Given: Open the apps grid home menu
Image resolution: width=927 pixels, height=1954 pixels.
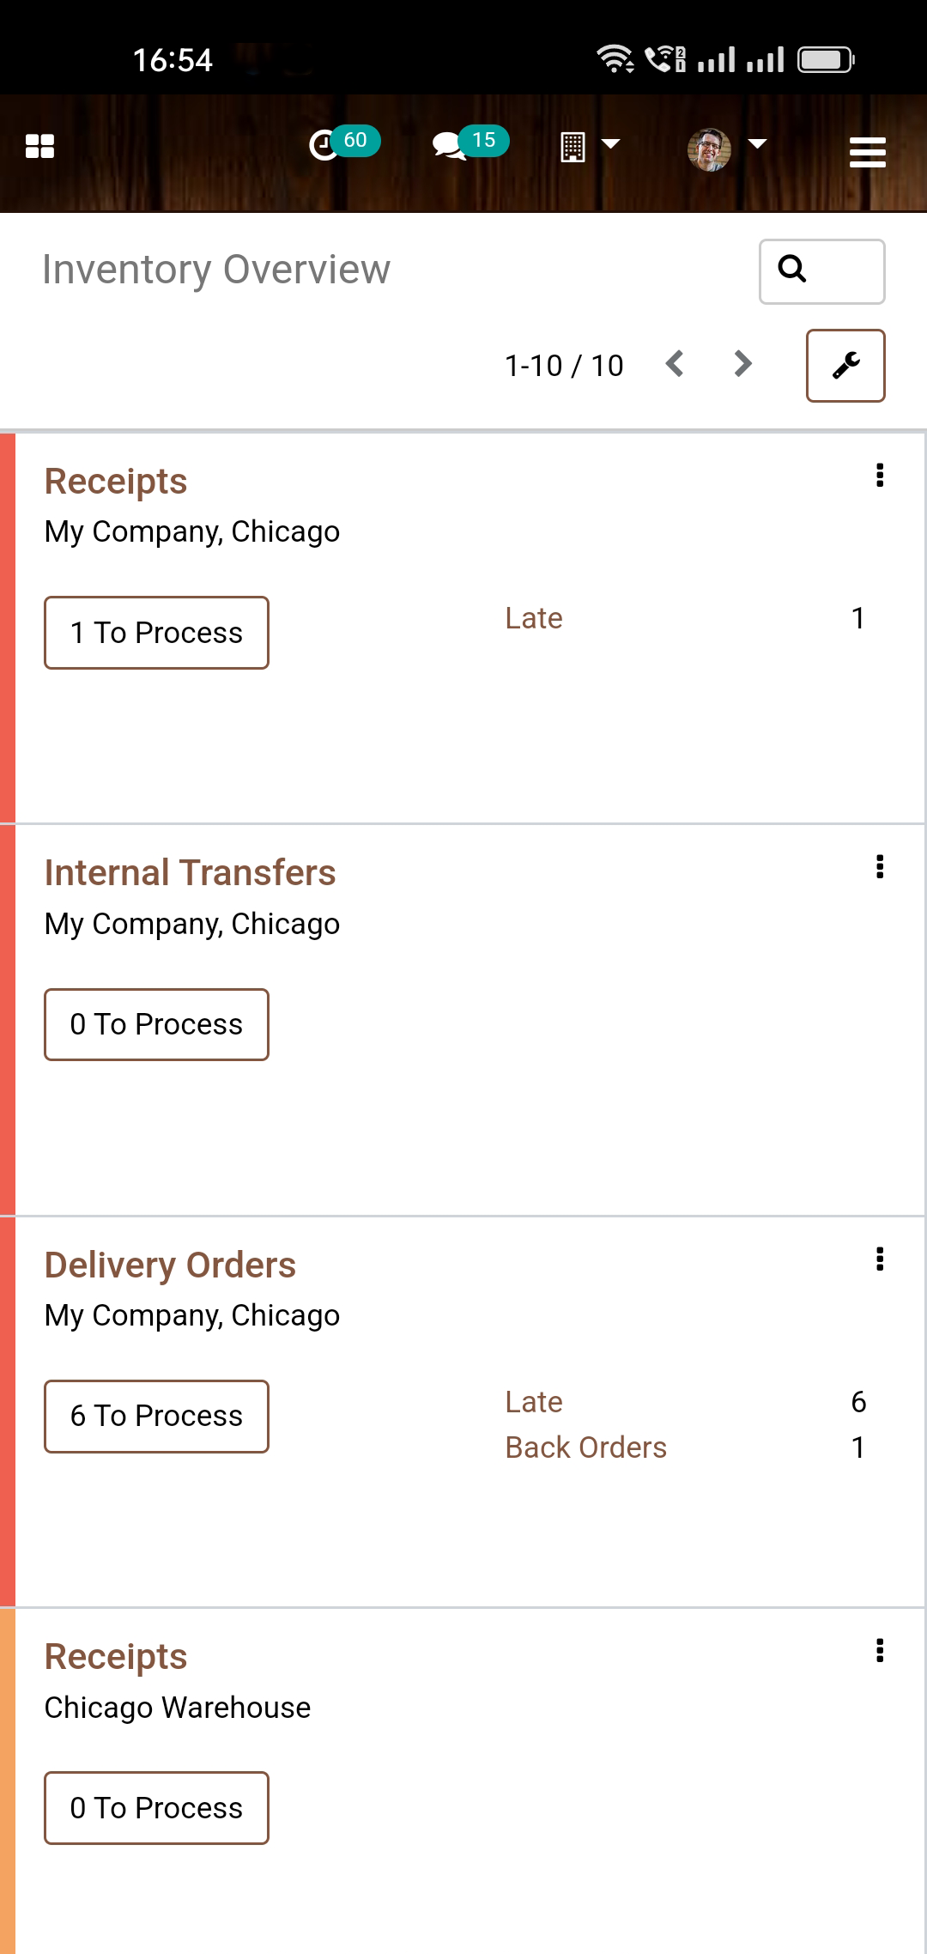Looking at the screenshot, I should click(39, 146).
